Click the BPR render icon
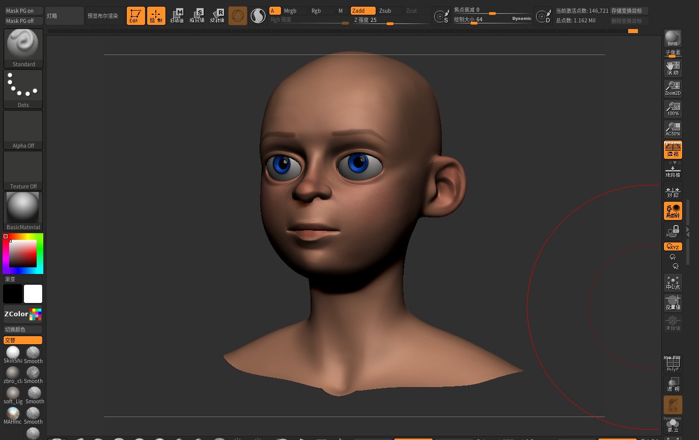This screenshot has height=440, width=699. (673, 38)
